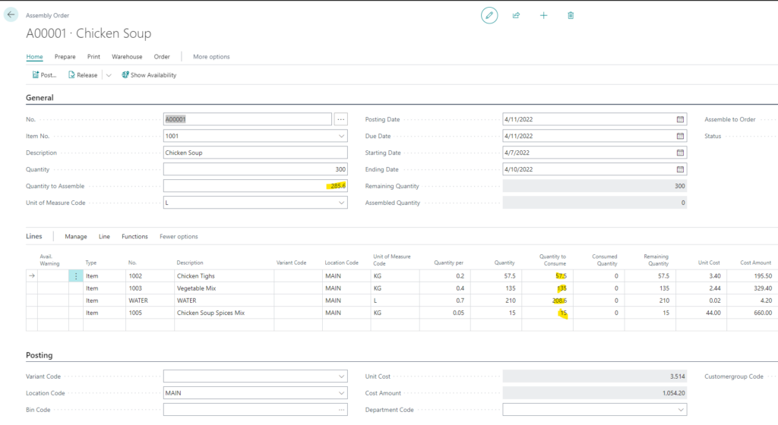Image resolution: width=778 pixels, height=425 pixels.
Task: Click the ellipsis button beside No. field
Action: click(340, 120)
